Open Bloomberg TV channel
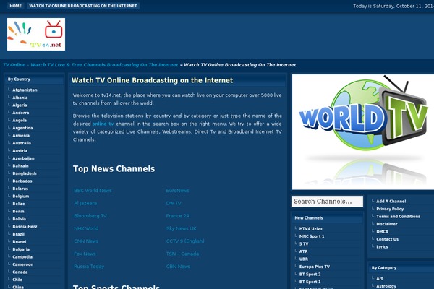The width and height of the screenshot is (434, 289). 90,216
